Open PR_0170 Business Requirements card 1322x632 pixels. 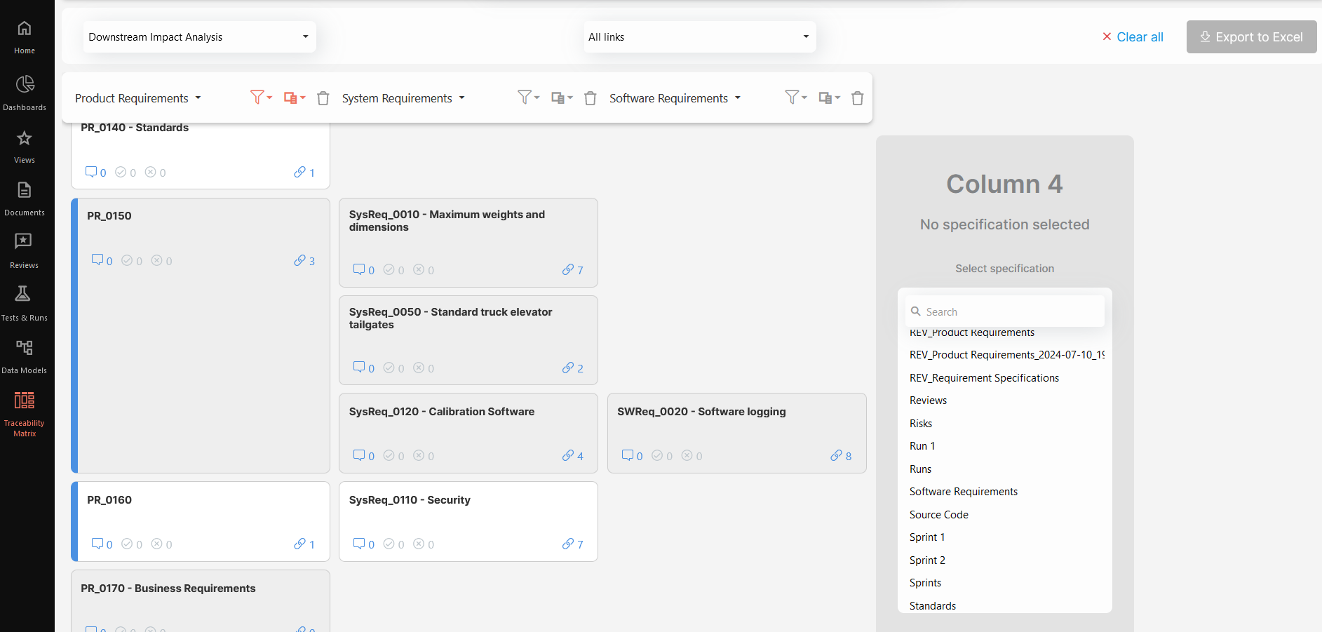click(x=168, y=589)
